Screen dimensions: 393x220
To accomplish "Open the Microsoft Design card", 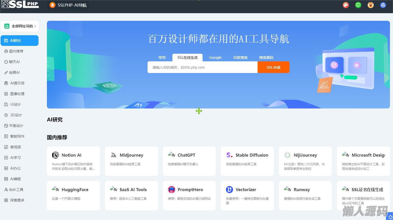I will (363, 161).
